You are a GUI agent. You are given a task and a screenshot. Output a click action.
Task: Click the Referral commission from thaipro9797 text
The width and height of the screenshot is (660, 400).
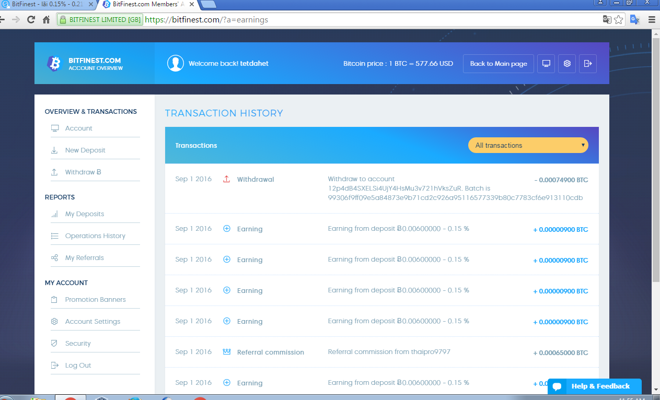tap(389, 352)
